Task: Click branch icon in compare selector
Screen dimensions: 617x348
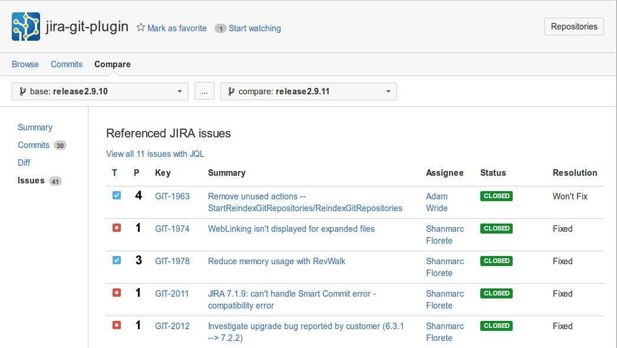Action: 232,91
